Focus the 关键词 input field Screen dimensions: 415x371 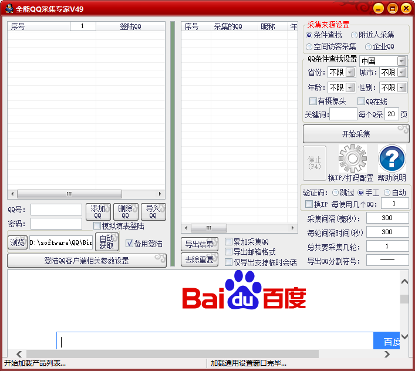click(343, 114)
